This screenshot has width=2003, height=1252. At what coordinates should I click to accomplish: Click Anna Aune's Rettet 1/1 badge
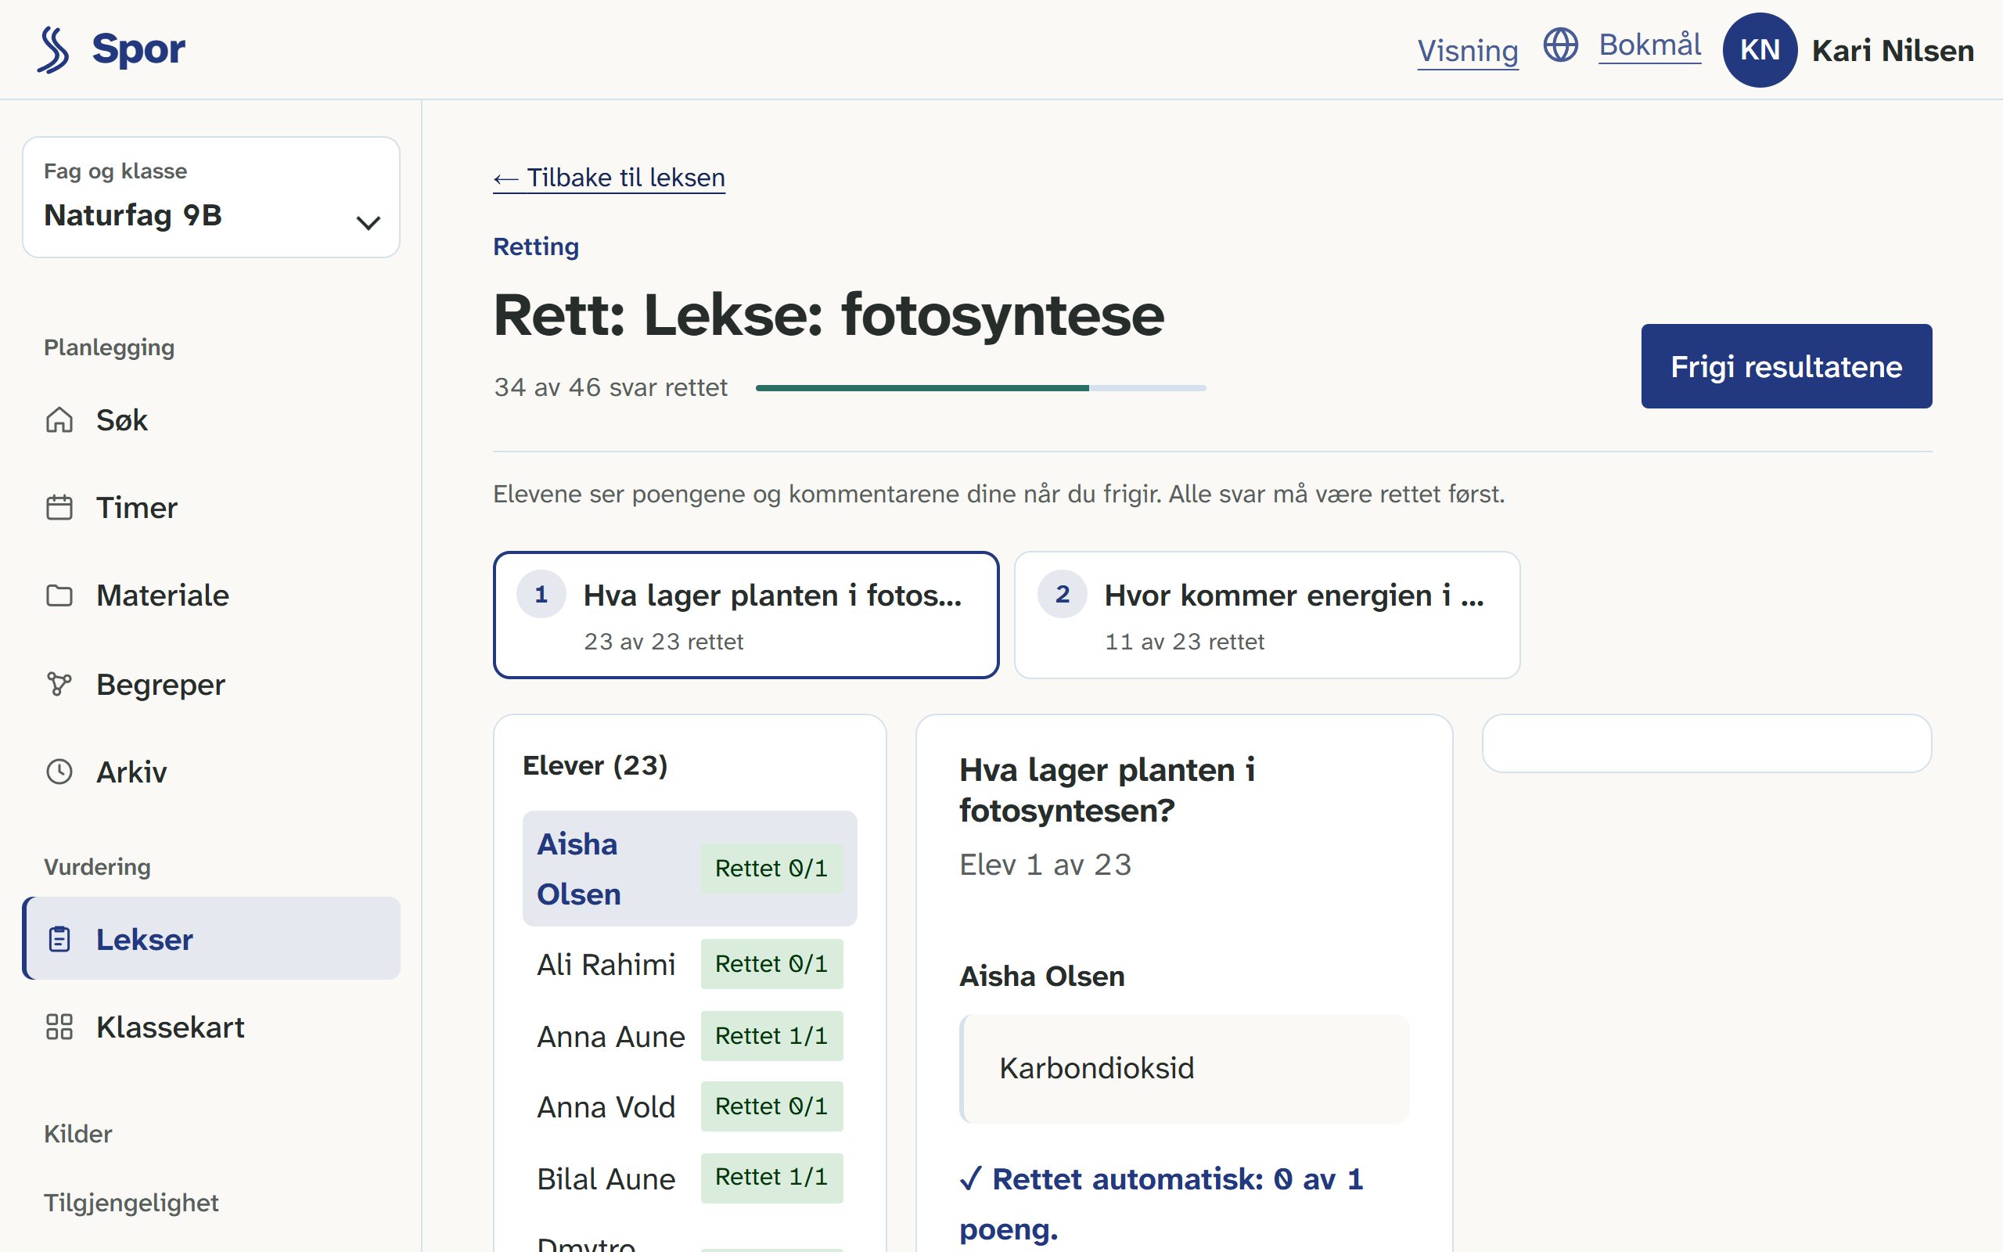[771, 1036]
